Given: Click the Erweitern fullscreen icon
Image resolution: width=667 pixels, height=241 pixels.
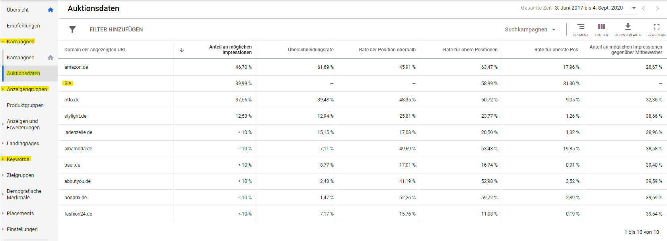Looking at the screenshot, I should click(656, 27).
